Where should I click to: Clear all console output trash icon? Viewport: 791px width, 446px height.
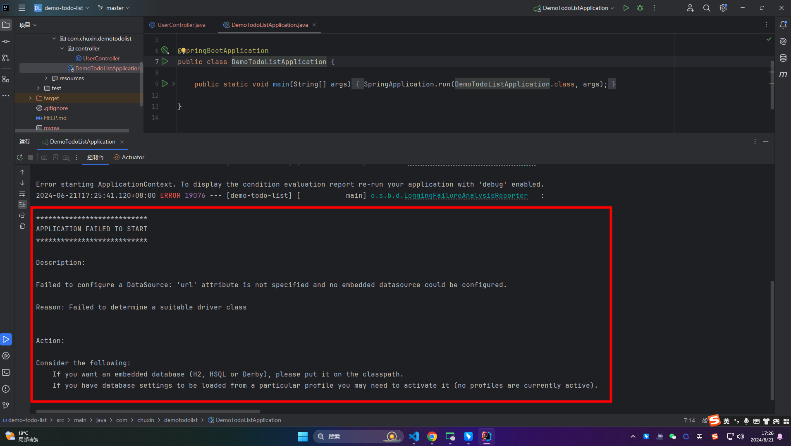click(x=22, y=226)
